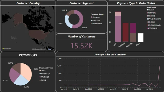The height and width of the screenshot is (92, 164).
Task: Click the Average Sales per Customer title
Action: pyautogui.click(x=110, y=54)
